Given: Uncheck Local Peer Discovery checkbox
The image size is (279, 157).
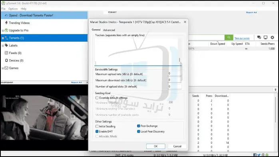Looking at the screenshot, I should (x=138, y=131).
